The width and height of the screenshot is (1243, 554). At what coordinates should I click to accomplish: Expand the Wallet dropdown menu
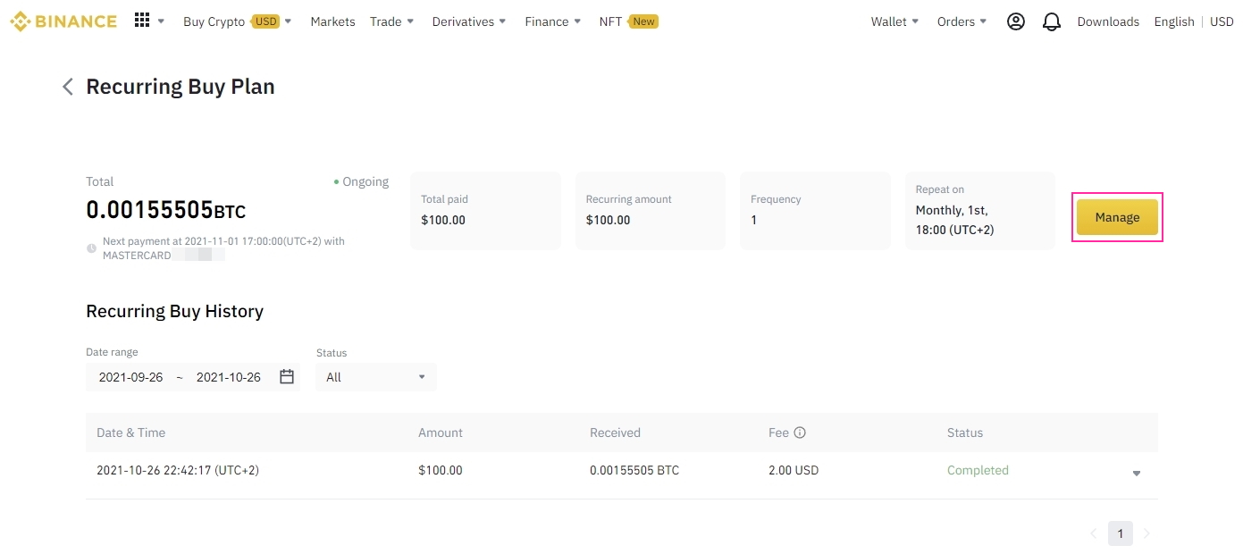(894, 21)
